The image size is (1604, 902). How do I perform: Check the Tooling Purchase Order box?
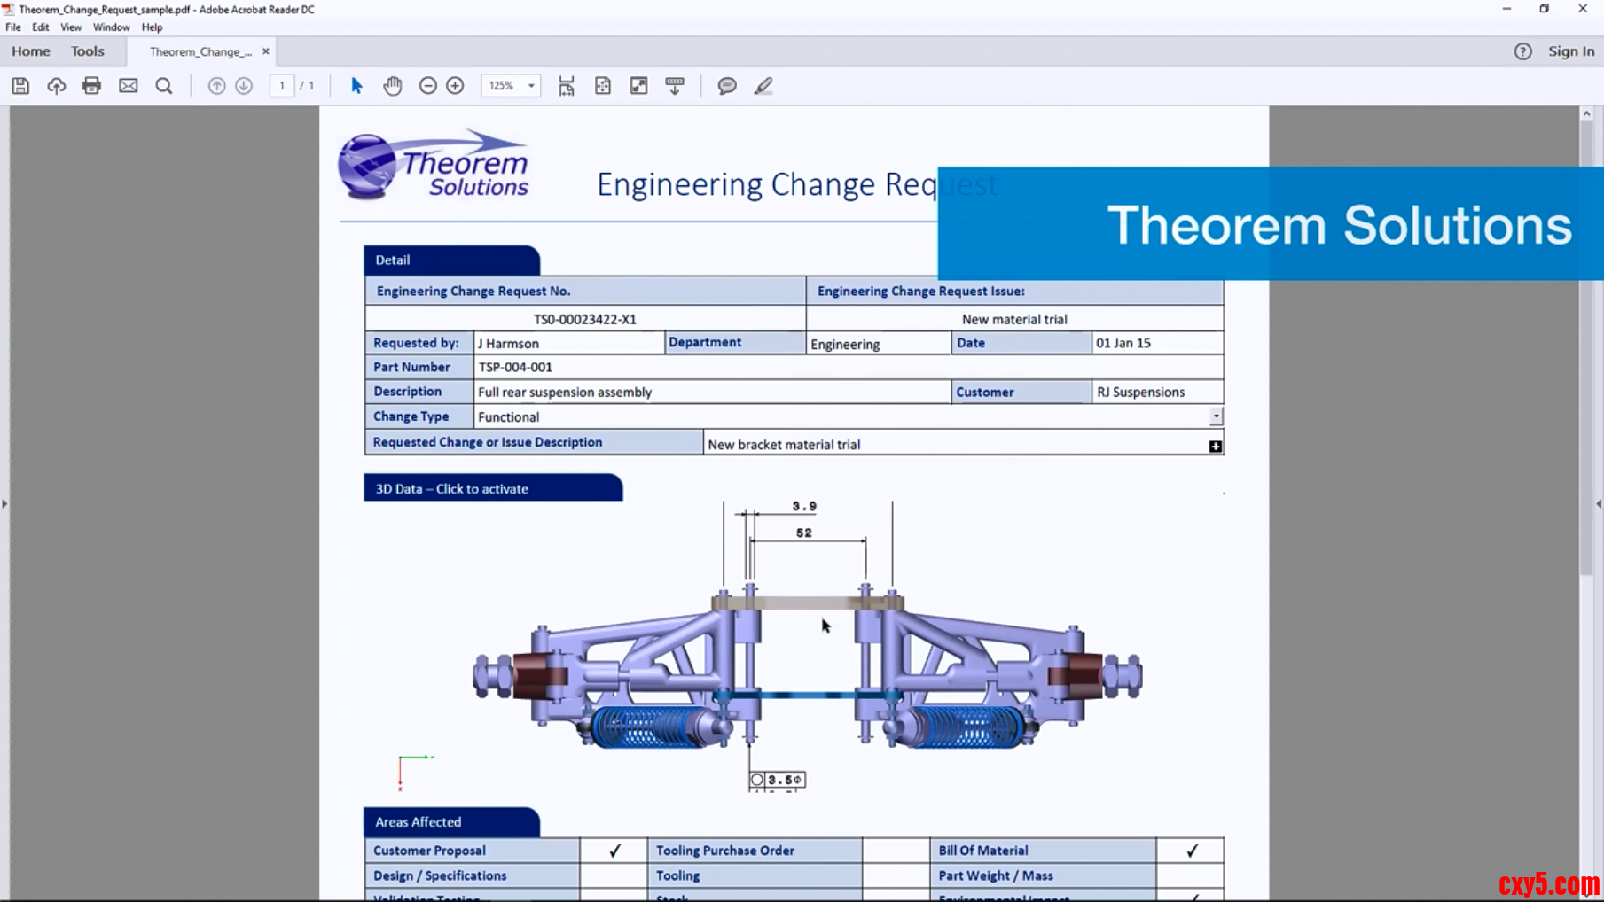(x=896, y=851)
